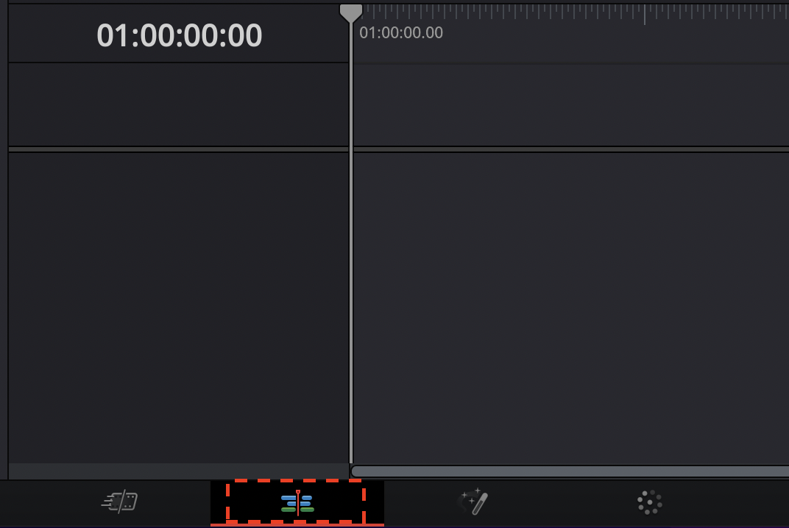Image resolution: width=789 pixels, height=528 pixels.
Task: Click the divider between video and audio tracks
Action: point(398,149)
